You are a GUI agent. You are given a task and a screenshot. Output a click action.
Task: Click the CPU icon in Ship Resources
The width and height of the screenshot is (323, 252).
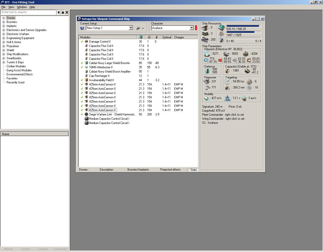[221, 27]
